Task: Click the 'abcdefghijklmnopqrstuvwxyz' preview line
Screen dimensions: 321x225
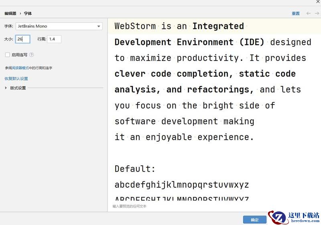Action: click(x=182, y=185)
